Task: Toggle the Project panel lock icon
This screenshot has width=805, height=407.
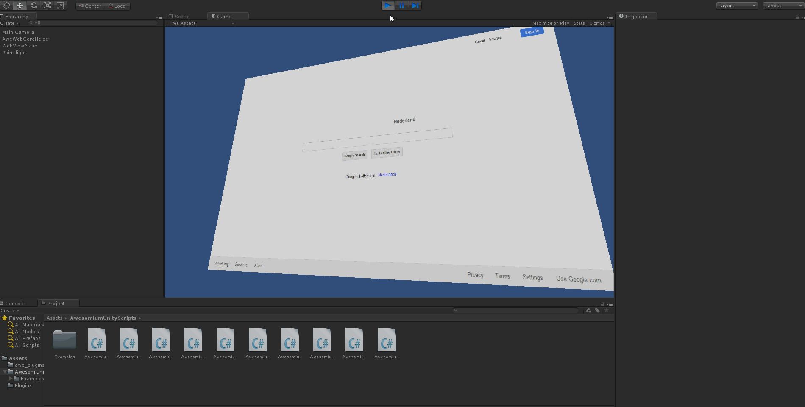Action: 602,304
